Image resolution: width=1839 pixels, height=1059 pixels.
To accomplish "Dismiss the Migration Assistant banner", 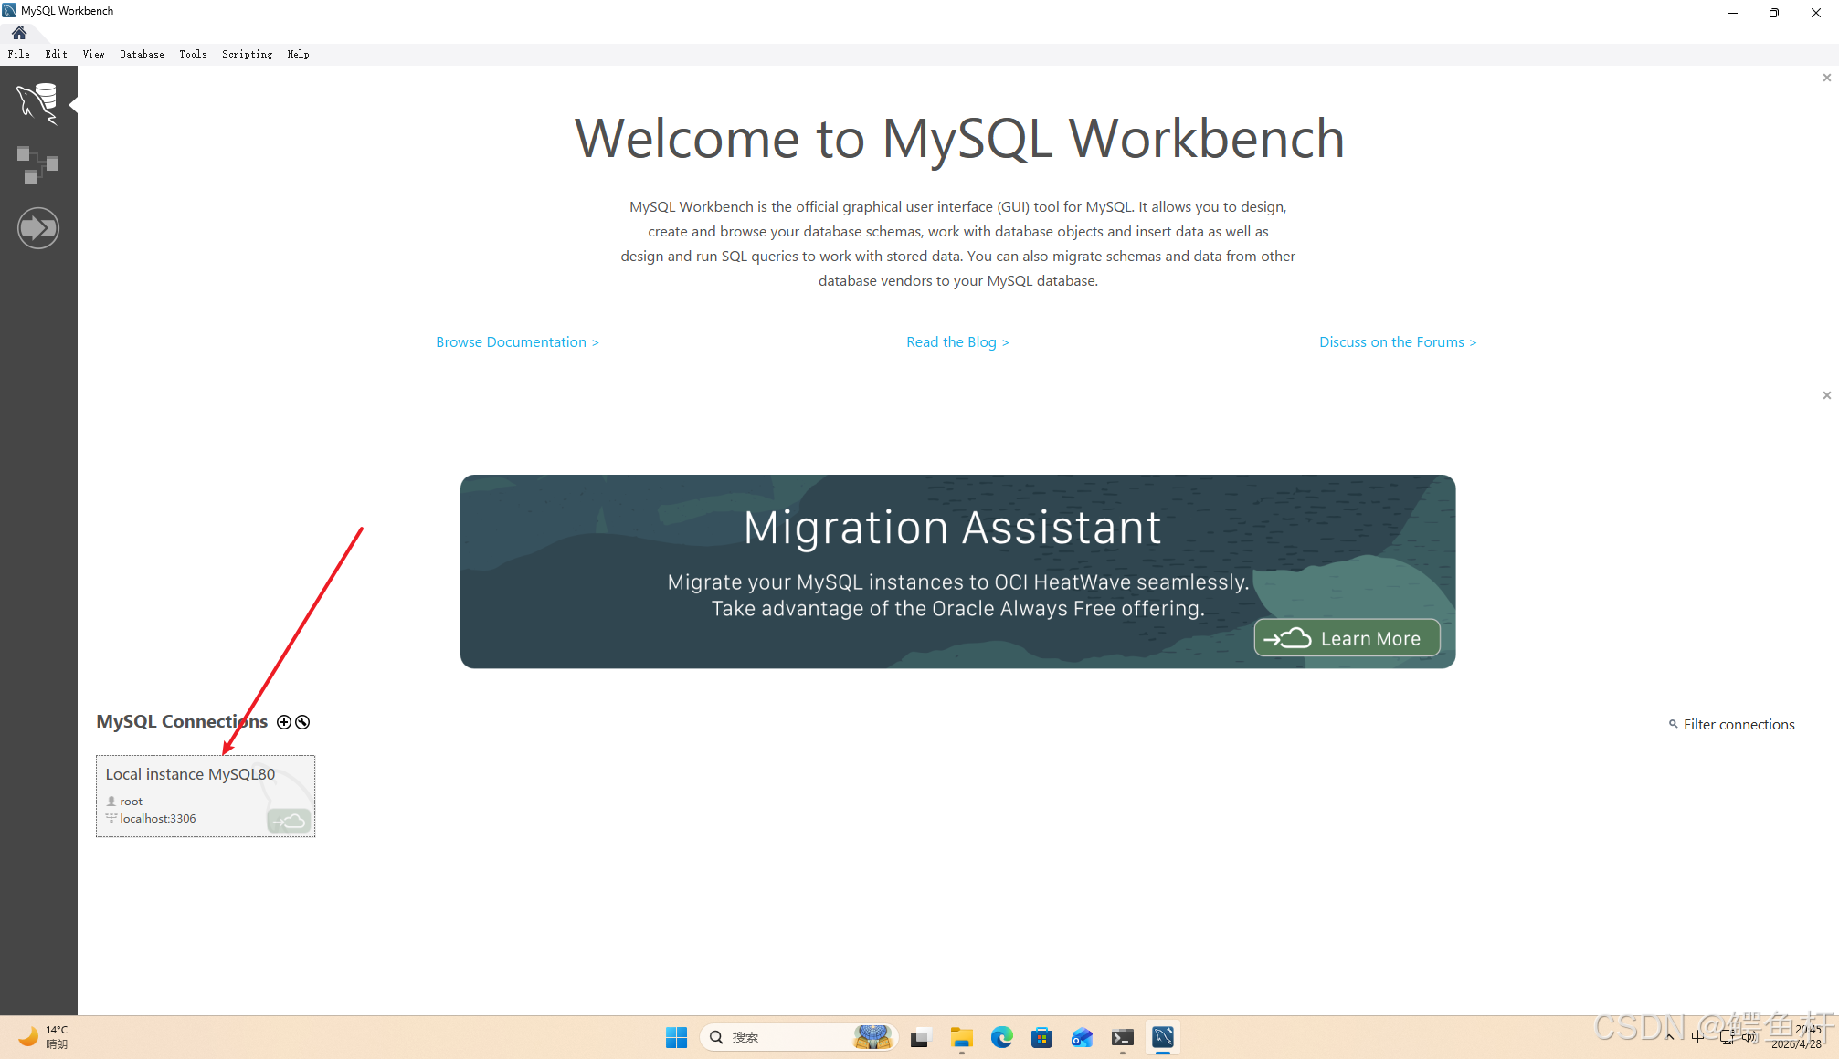I will (x=1826, y=395).
